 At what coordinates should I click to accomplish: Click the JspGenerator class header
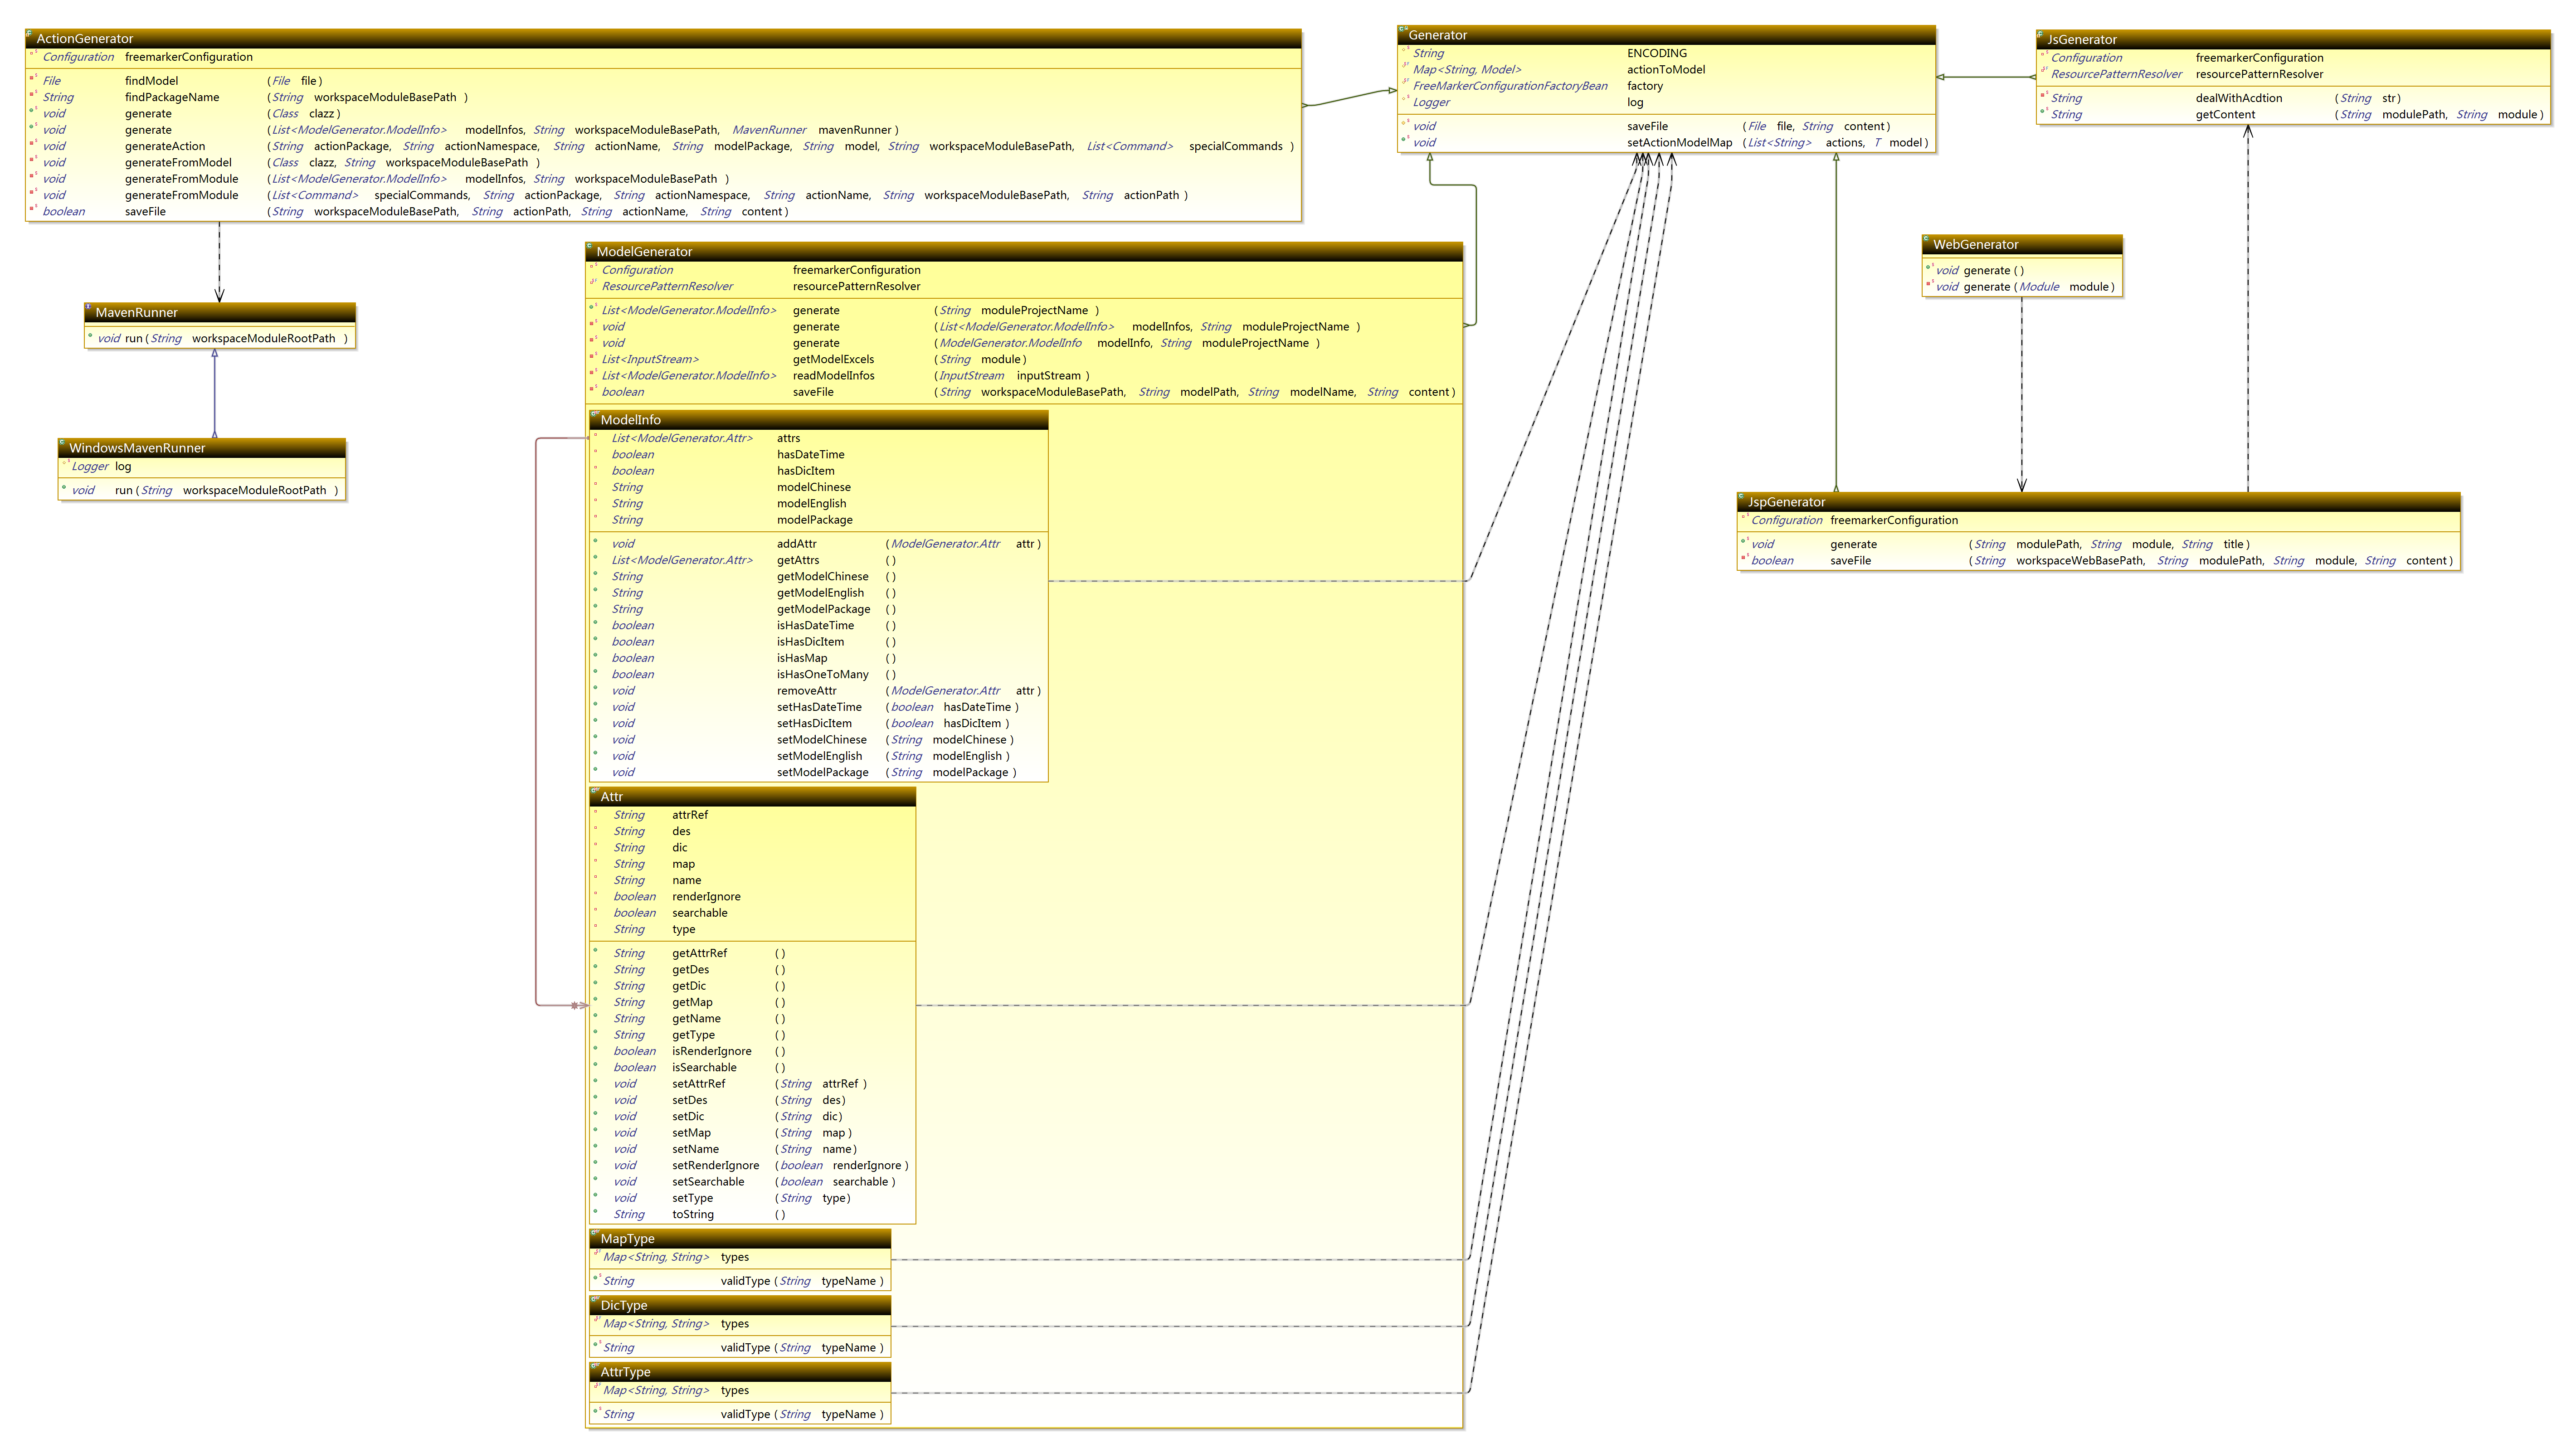(2098, 502)
